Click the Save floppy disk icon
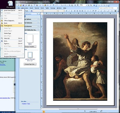This screenshot has height=113, width=120. pos(23,5)
